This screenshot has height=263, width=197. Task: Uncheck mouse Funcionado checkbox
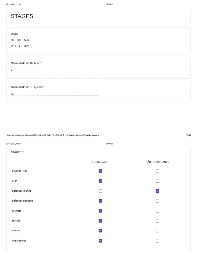tap(100, 231)
